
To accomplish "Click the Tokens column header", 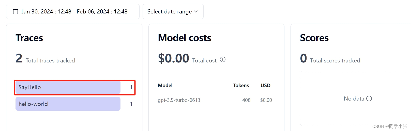I will tap(241, 86).
